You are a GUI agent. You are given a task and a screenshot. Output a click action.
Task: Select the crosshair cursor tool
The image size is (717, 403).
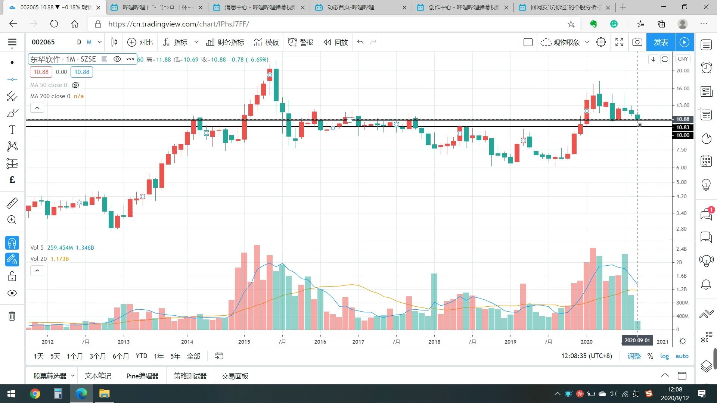tap(12, 62)
